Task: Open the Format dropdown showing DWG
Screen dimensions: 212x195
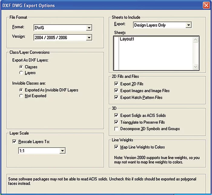Action: tap(89, 28)
